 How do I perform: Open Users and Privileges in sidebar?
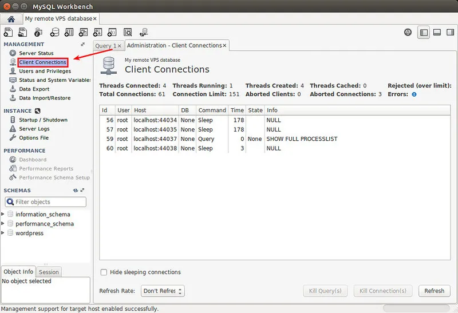(x=45, y=71)
